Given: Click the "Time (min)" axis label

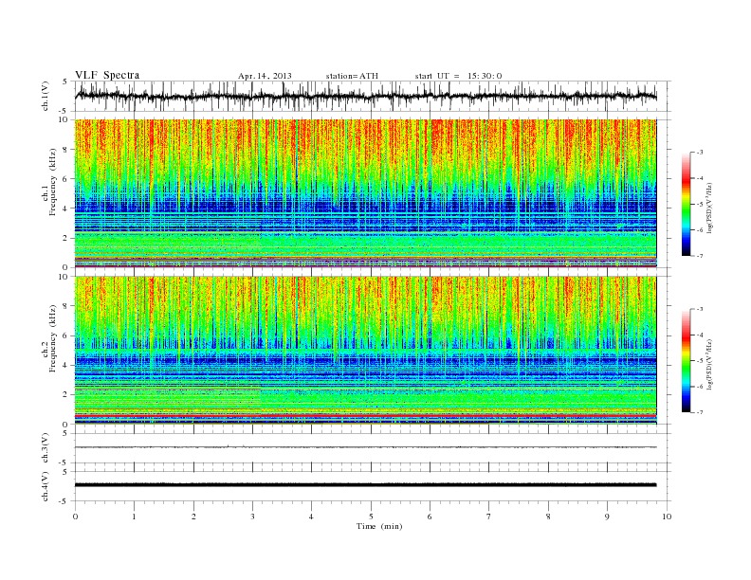Looking at the screenshot, I should [379, 526].
